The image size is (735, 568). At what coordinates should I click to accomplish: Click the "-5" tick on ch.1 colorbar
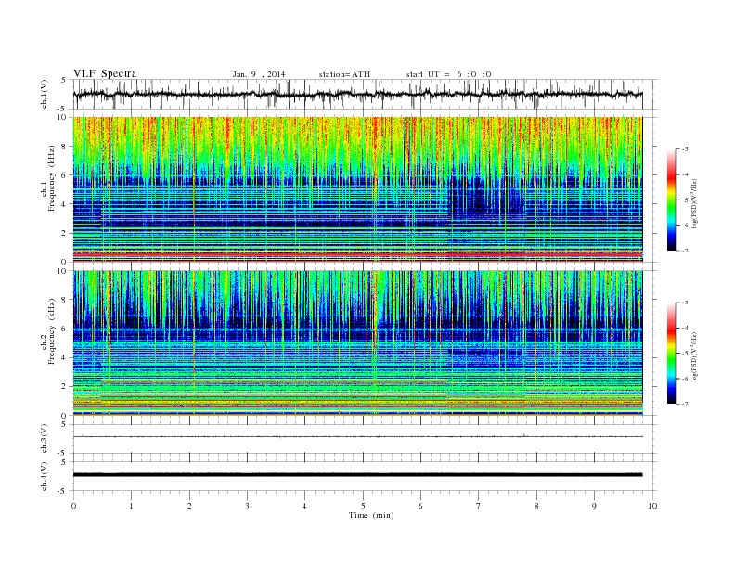(x=684, y=200)
